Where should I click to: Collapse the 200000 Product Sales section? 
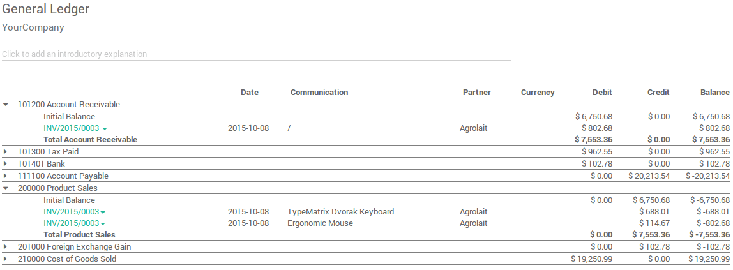pyautogui.click(x=6, y=188)
